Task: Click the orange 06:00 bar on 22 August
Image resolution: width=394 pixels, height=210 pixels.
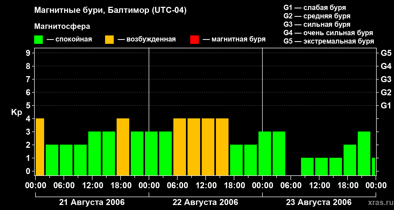Action: [180, 147]
